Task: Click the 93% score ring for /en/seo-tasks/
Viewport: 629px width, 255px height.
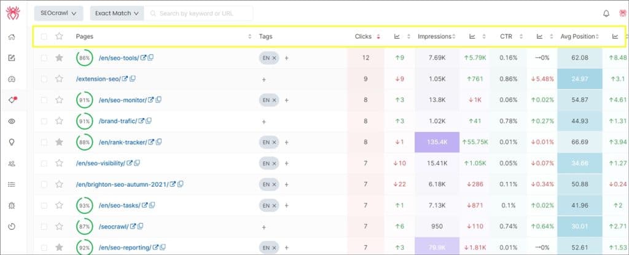Action: (x=84, y=206)
